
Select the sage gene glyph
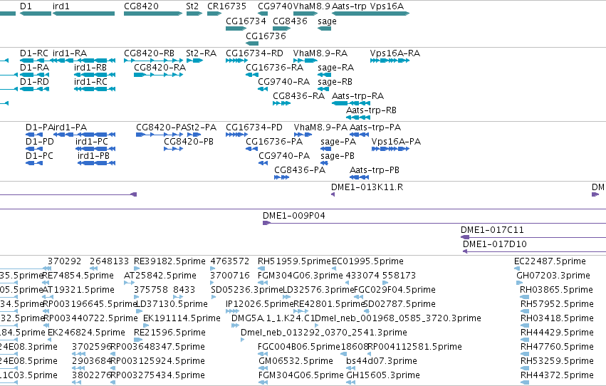click(324, 28)
